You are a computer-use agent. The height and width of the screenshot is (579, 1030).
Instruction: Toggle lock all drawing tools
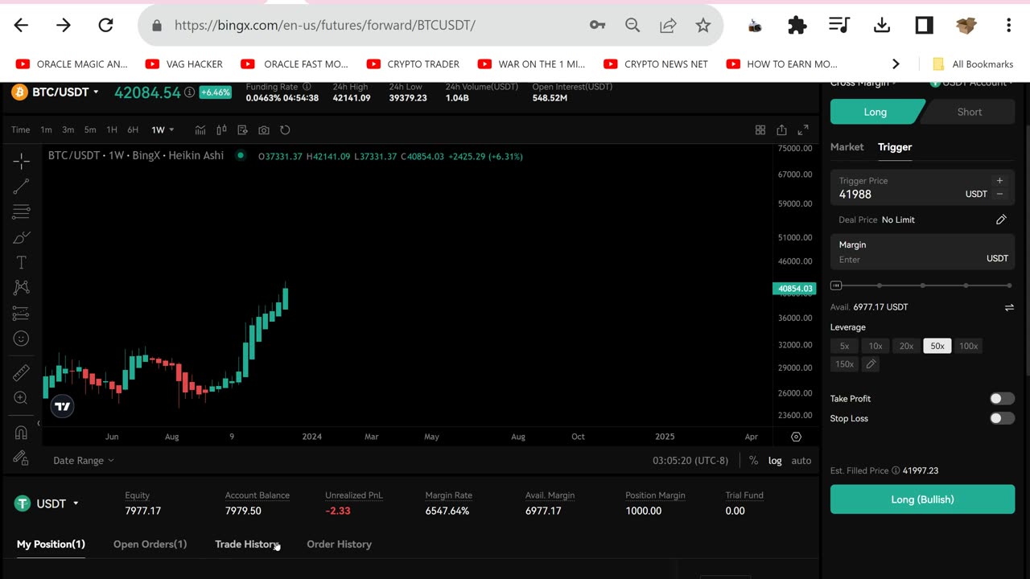click(x=22, y=458)
